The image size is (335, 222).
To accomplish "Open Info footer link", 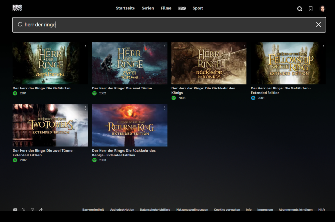I will pyautogui.click(x=249, y=210).
